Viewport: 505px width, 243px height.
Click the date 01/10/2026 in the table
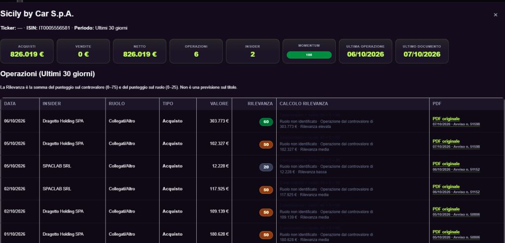click(x=14, y=234)
